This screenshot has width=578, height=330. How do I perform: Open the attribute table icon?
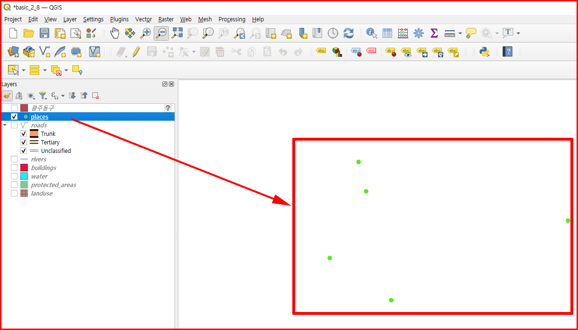coord(387,33)
